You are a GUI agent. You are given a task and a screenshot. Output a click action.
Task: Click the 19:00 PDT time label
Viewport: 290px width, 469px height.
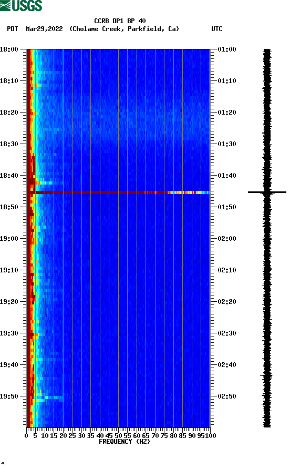point(9,239)
